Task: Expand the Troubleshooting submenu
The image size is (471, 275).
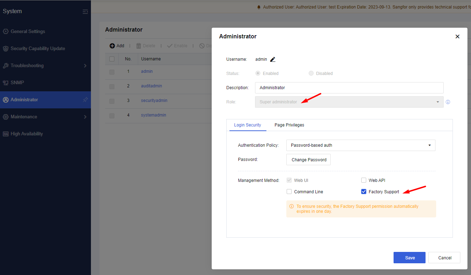Action: tap(85, 66)
